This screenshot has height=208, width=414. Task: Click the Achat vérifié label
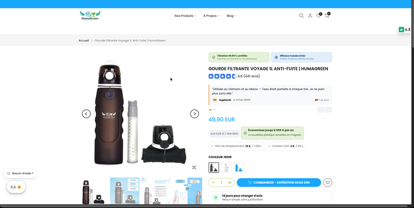coord(241,100)
